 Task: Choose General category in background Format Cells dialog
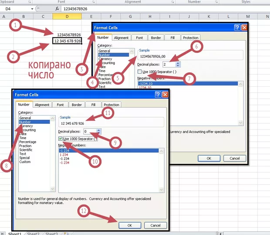(105, 51)
